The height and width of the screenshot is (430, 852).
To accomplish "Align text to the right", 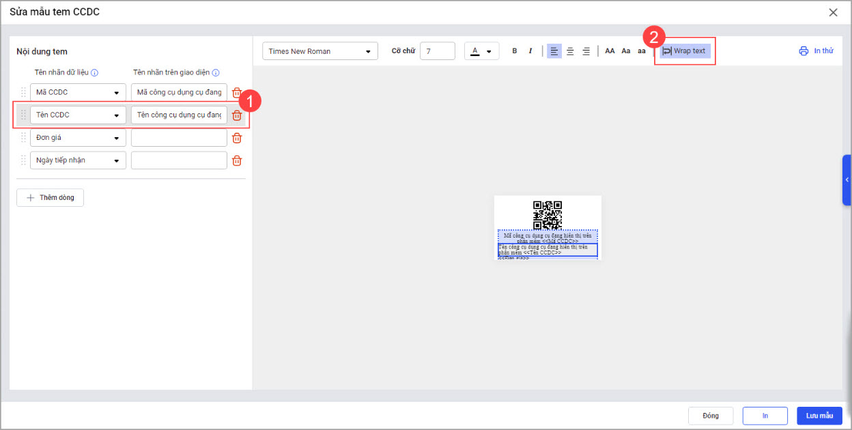I will click(x=586, y=51).
